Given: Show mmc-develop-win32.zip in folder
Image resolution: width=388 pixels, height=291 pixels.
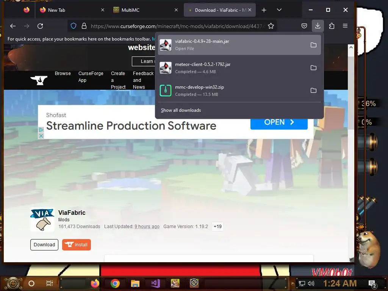Looking at the screenshot, I should [313, 91].
